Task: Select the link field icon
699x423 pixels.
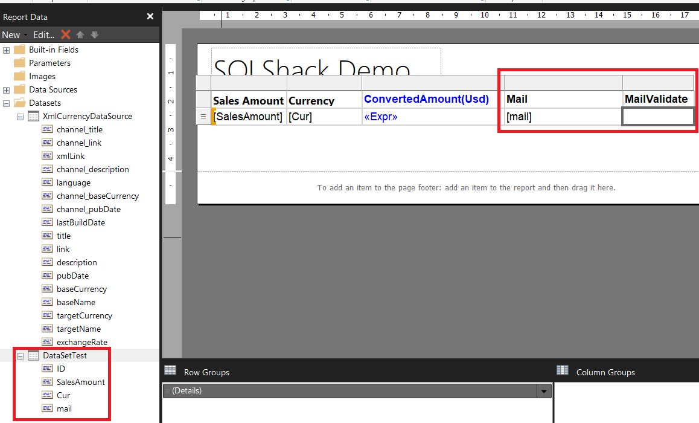Action: coord(47,248)
